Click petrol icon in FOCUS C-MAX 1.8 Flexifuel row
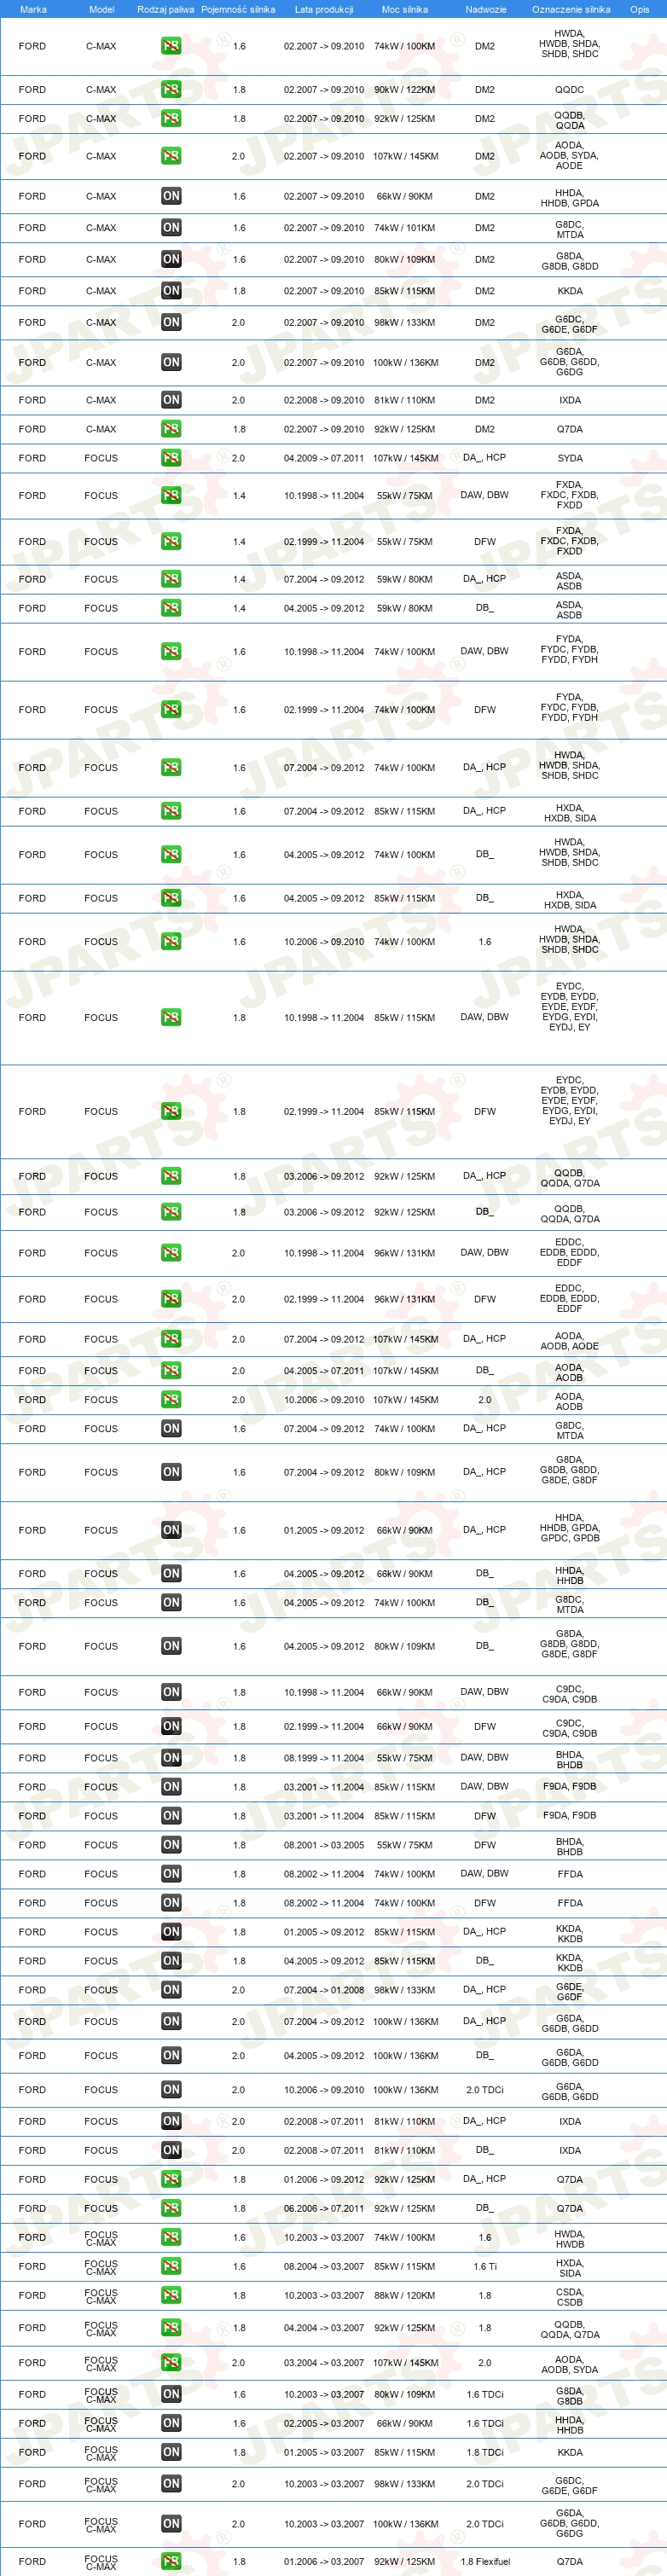 pyautogui.click(x=171, y=2561)
